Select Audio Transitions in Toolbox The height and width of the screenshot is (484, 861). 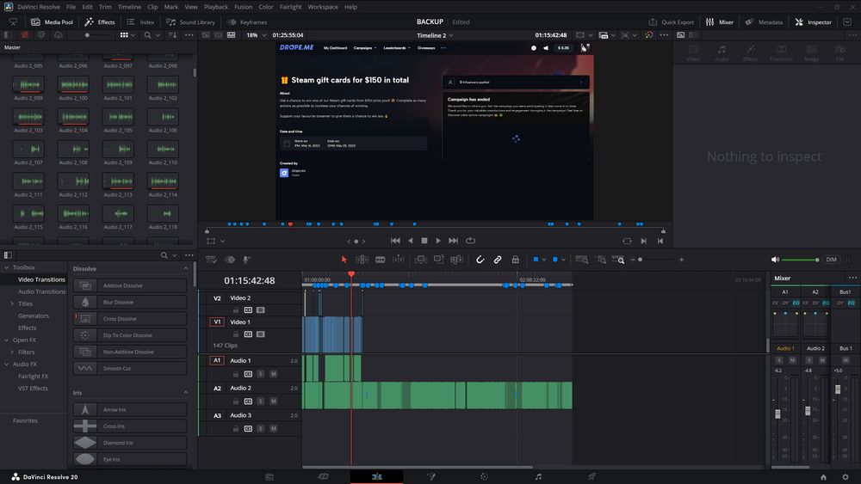41,291
